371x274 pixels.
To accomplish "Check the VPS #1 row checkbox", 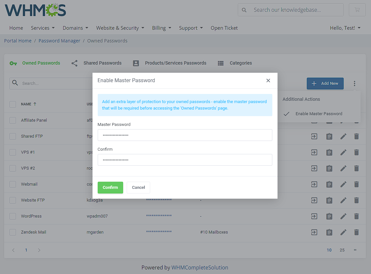I will coord(13,152).
